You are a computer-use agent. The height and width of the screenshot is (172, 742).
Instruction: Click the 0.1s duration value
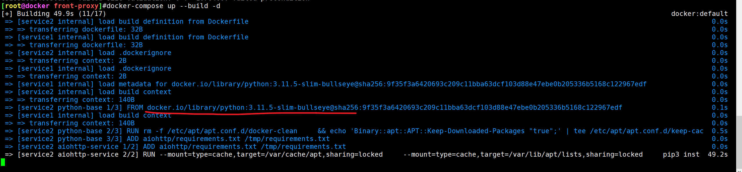(720, 108)
